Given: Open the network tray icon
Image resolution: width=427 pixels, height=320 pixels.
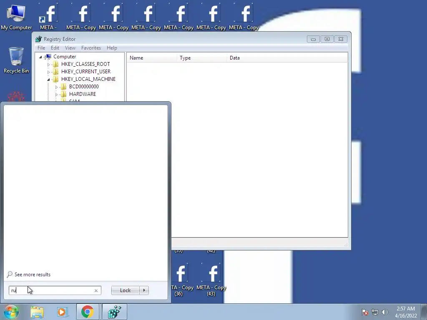Looking at the screenshot, I should tap(375, 312).
